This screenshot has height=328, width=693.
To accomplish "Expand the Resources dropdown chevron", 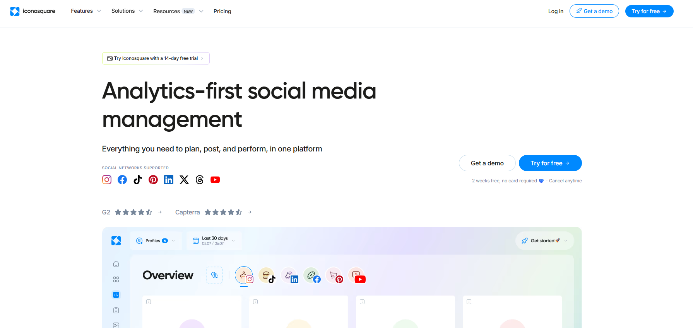I will pyautogui.click(x=201, y=11).
